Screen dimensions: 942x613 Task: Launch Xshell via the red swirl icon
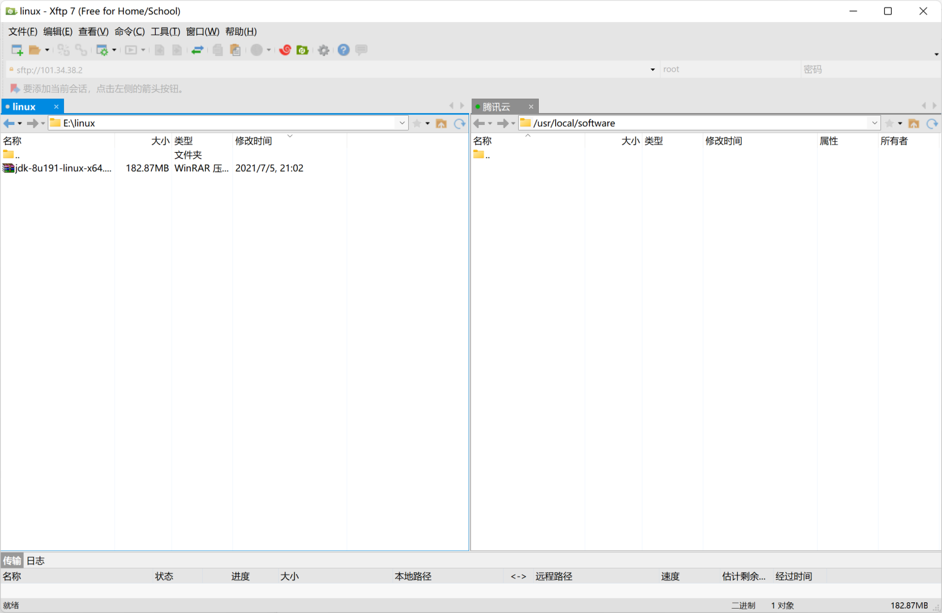[x=285, y=50]
